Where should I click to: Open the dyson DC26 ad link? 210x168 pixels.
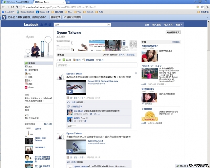pyautogui.click(x=95, y=141)
